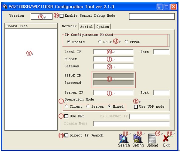
Task: Click the red X Exit icon
Action: click(166, 139)
